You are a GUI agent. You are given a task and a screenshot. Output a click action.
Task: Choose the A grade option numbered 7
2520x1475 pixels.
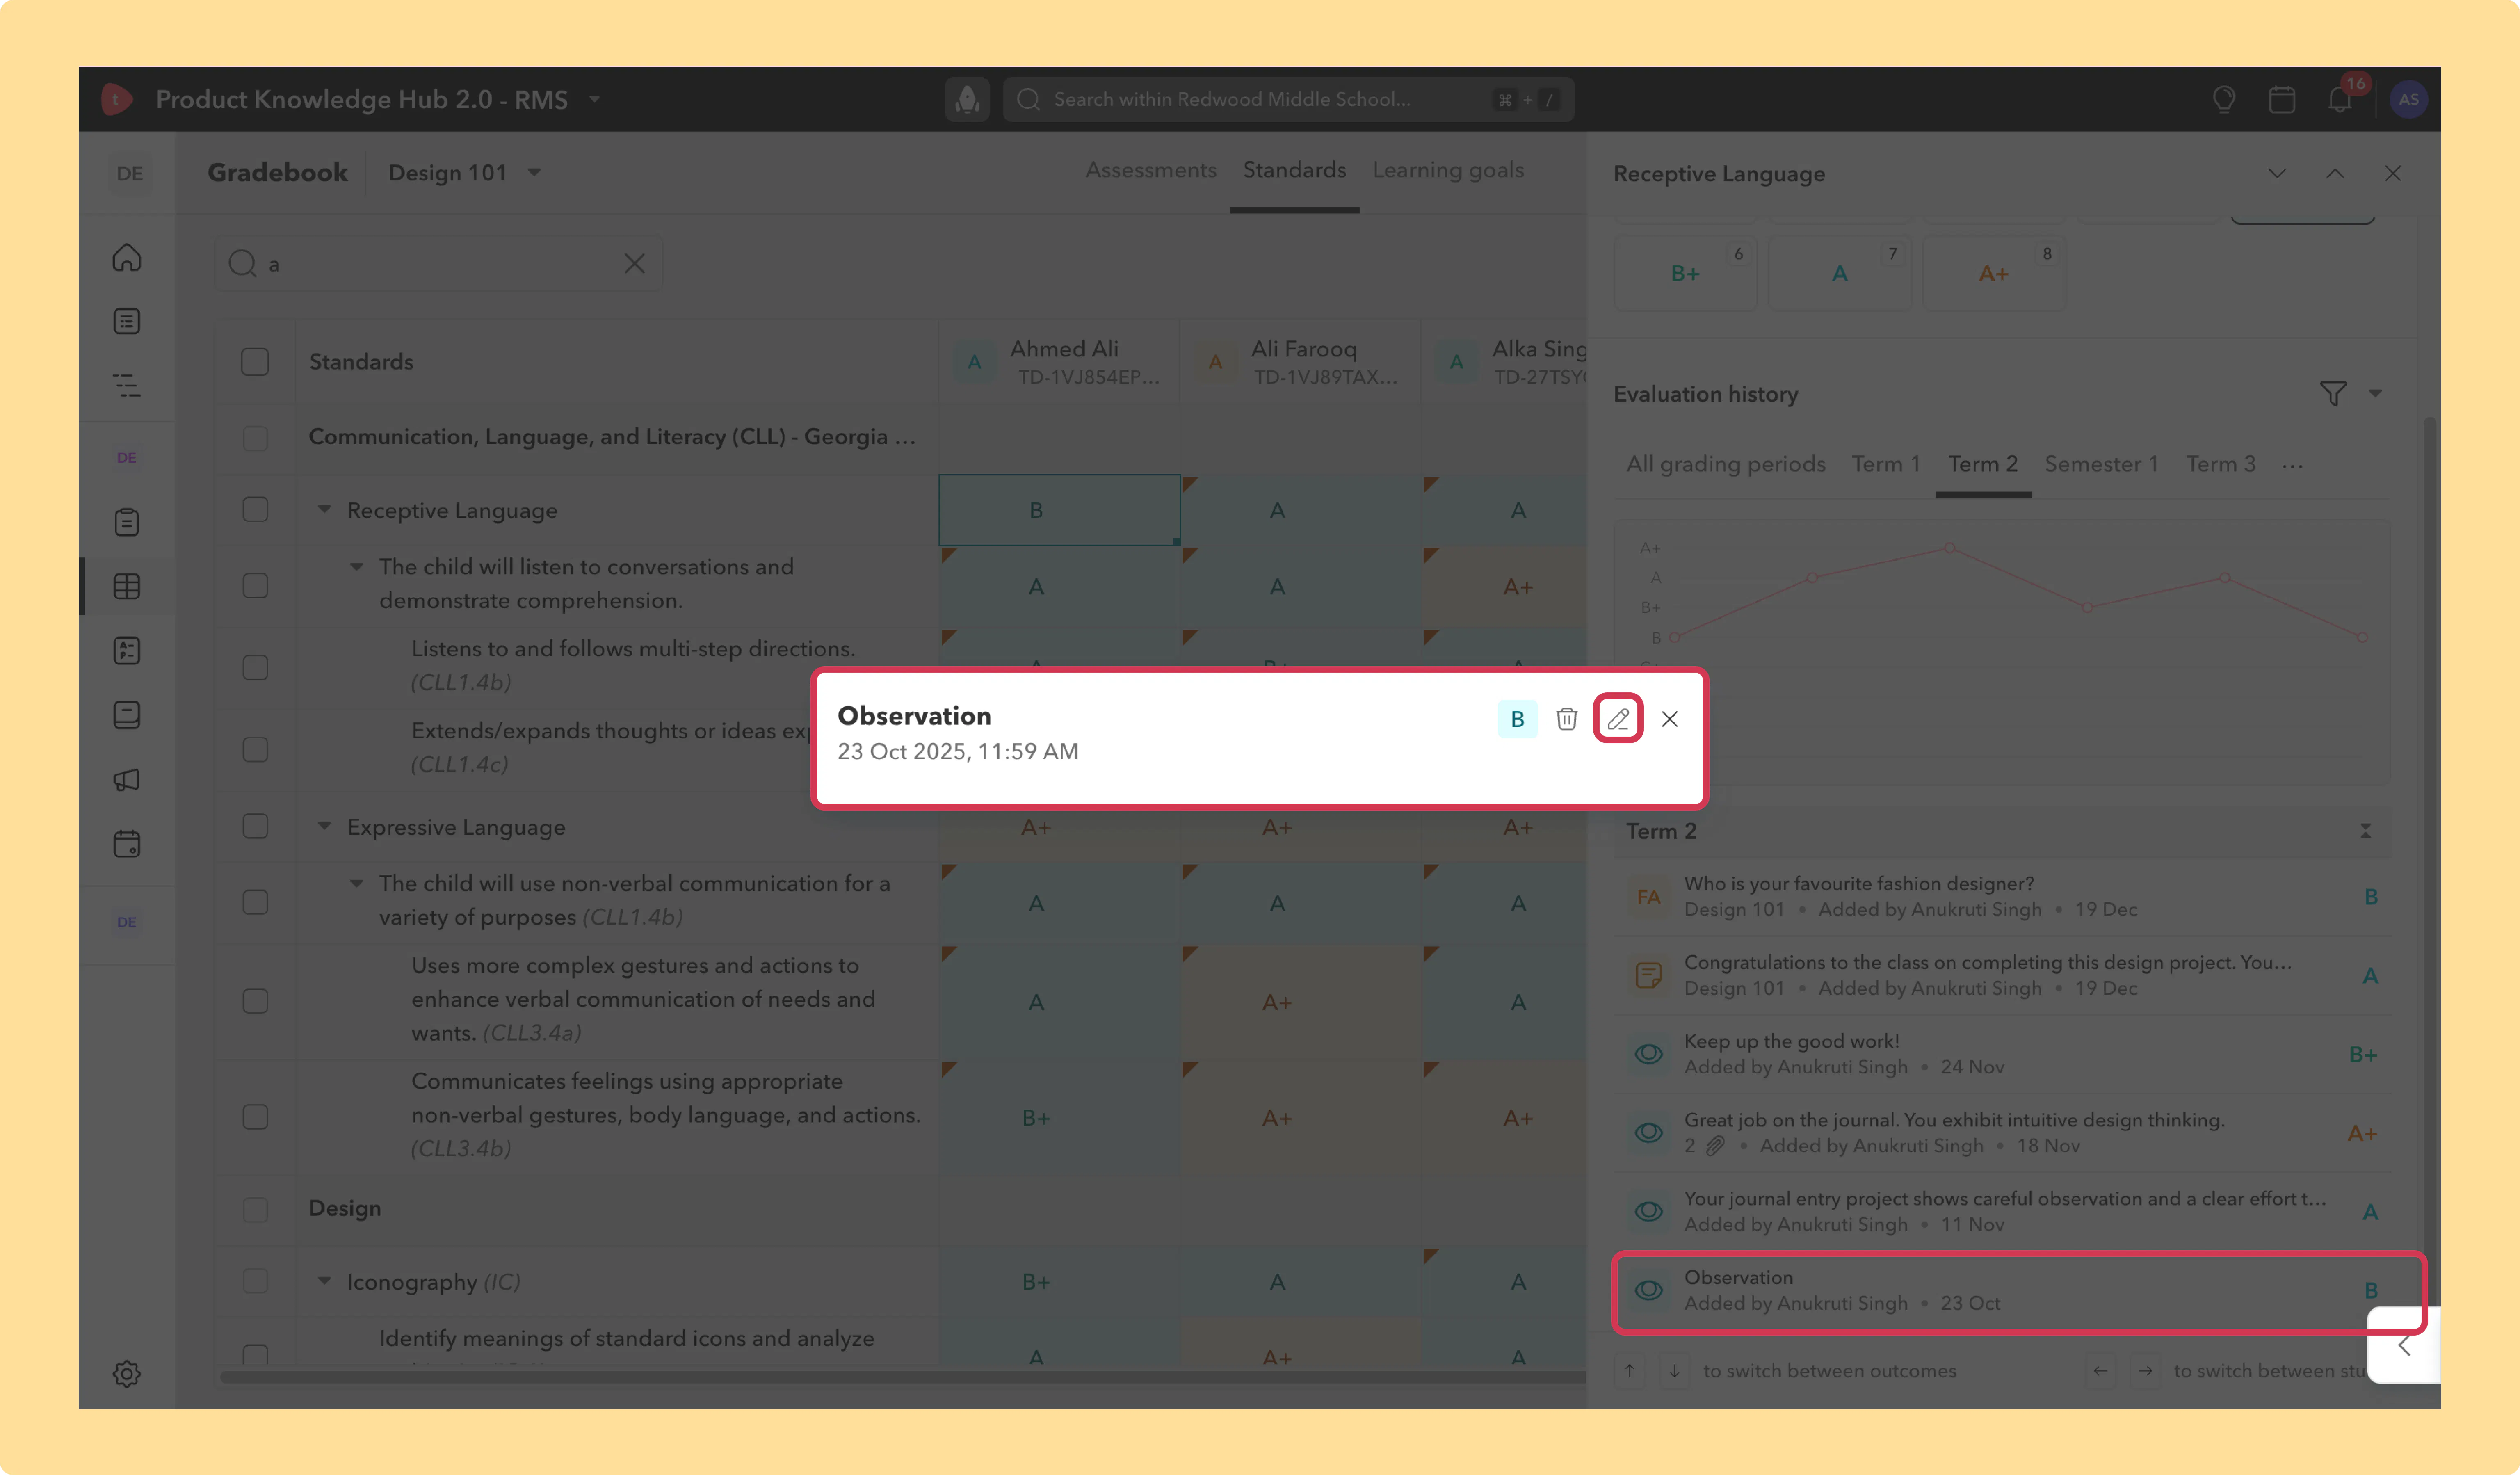[1839, 273]
